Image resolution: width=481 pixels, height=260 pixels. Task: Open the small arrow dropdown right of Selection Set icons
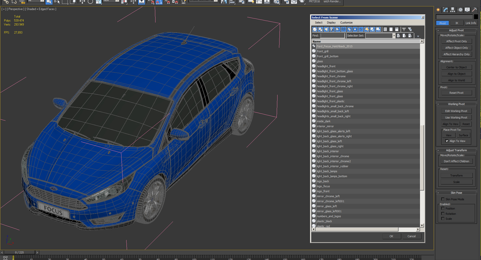pyautogui.click(x=418, y=36)
